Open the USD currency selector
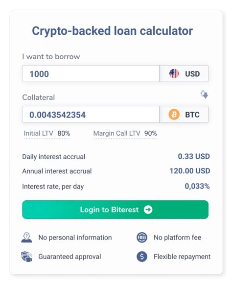 pos(184,73)
